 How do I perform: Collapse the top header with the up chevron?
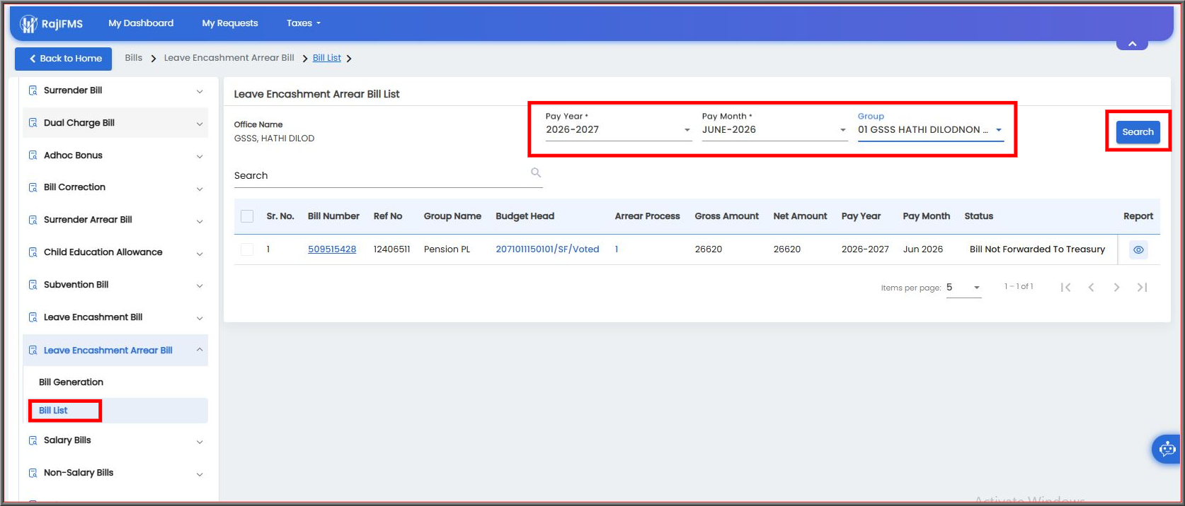pos(1132,44)
